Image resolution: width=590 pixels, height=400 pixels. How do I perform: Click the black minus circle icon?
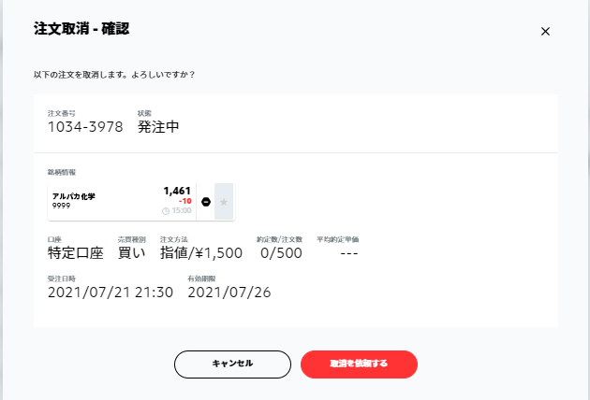[206, 202]
